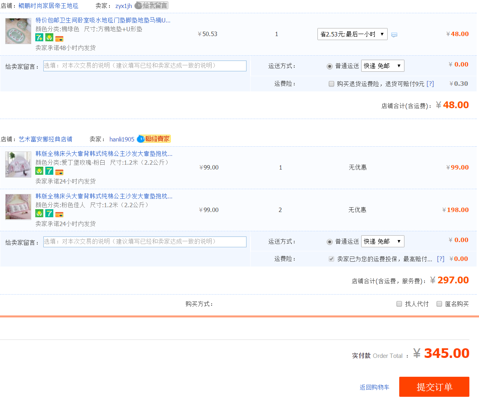The width and height of the screenshot is (479, 402).
Task: Click the green consumer-protection badge on the 粉白 cushion
Action: pyautogui.click(x=39, y=171)
